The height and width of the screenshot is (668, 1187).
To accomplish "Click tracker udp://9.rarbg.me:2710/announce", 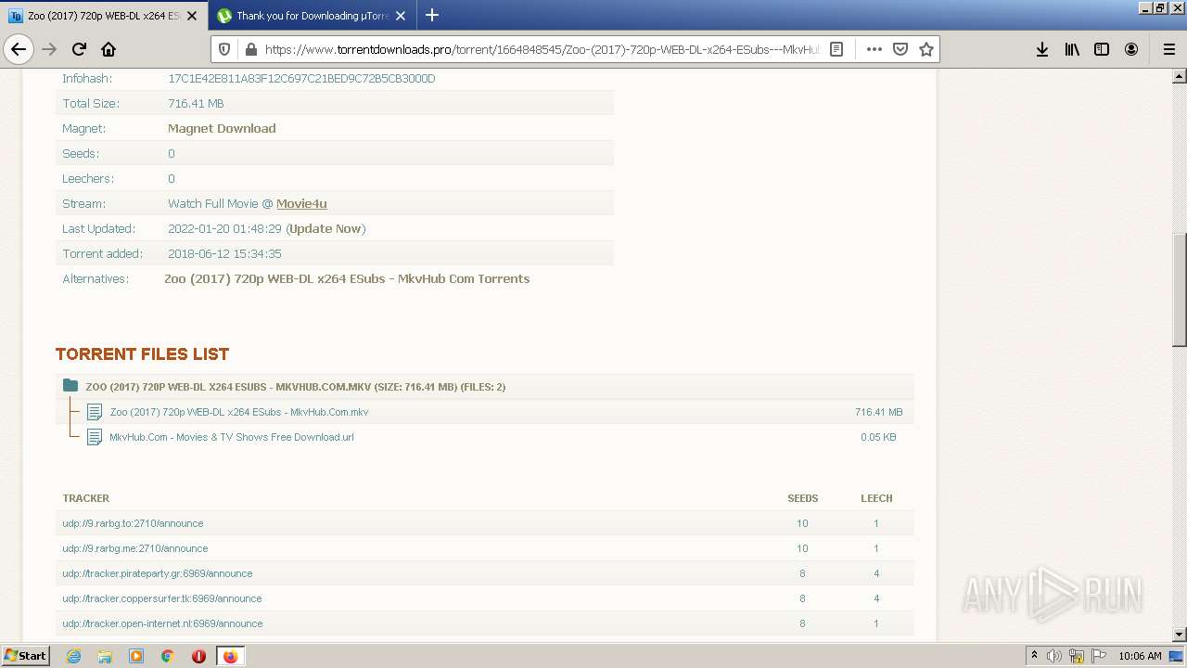I will (135, 548).
